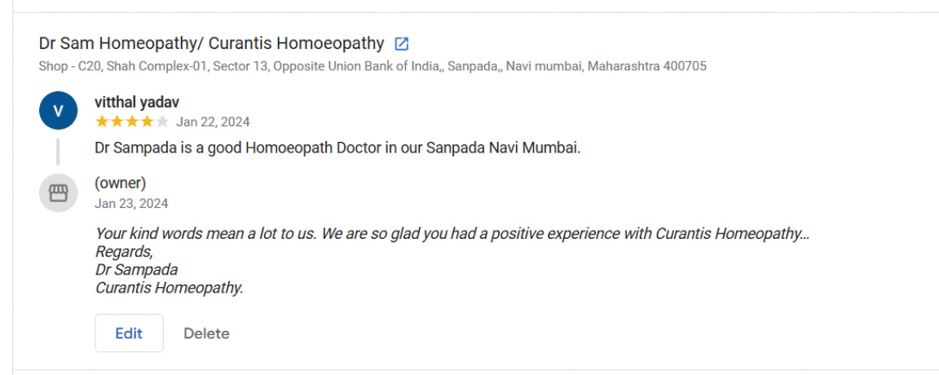Click the reply line "Your kind words"
939x375 pixels.
coord(452,234)
